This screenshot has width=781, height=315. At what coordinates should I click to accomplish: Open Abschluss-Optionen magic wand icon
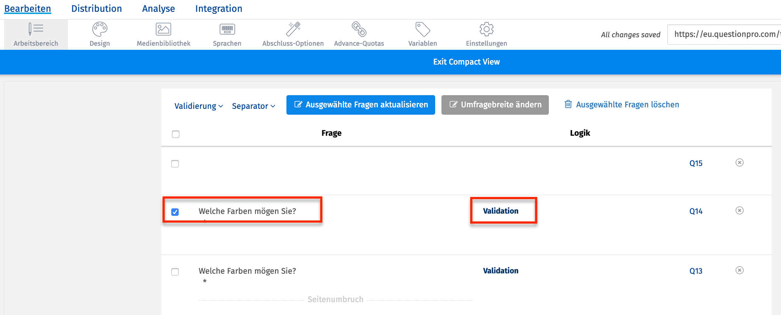coord(293,29)
